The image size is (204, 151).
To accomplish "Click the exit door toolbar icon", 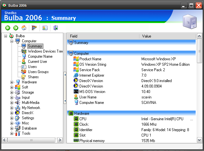I will click(x=56, y=28).
